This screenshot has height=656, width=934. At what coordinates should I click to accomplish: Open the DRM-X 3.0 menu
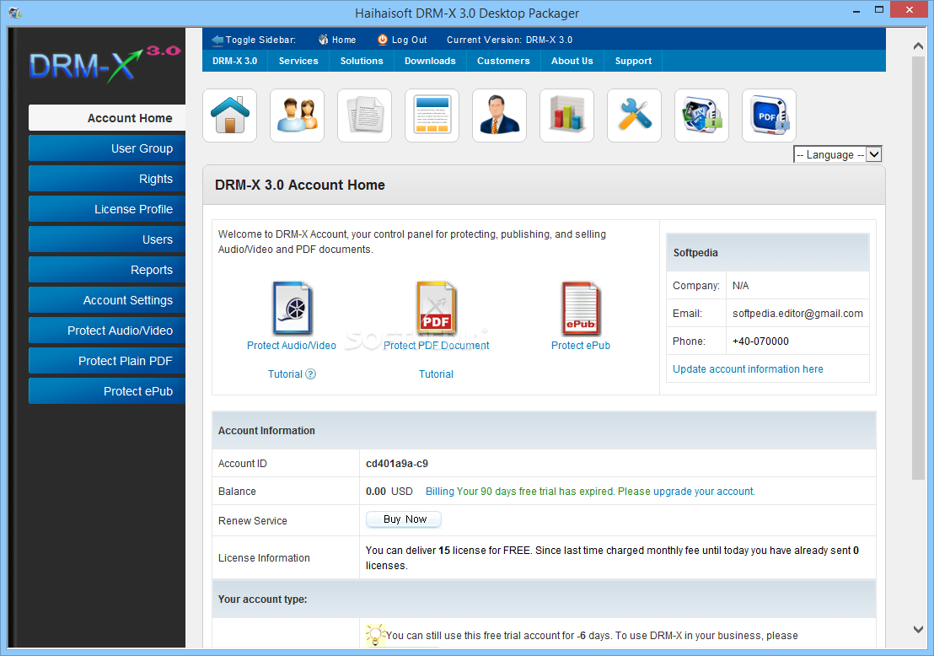(x=234, y=61)
